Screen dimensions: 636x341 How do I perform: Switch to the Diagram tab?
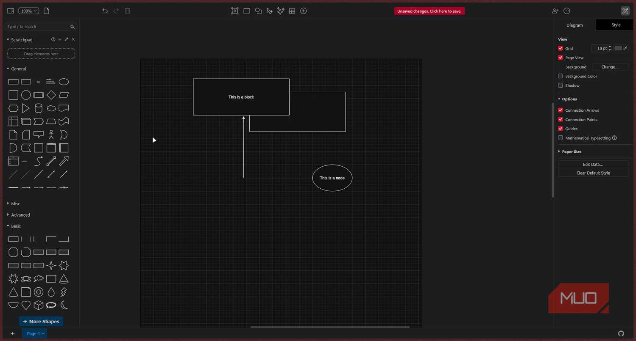(575, 25)
